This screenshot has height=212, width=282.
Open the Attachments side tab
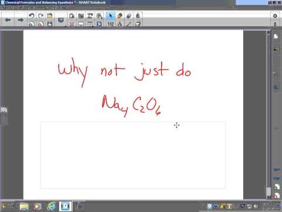pyautogui.click(x=276, y=74)
